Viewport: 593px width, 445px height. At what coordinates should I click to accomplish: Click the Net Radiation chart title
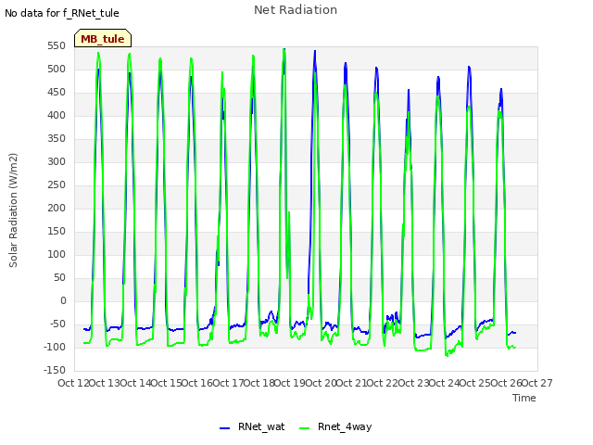coord(296,10)
